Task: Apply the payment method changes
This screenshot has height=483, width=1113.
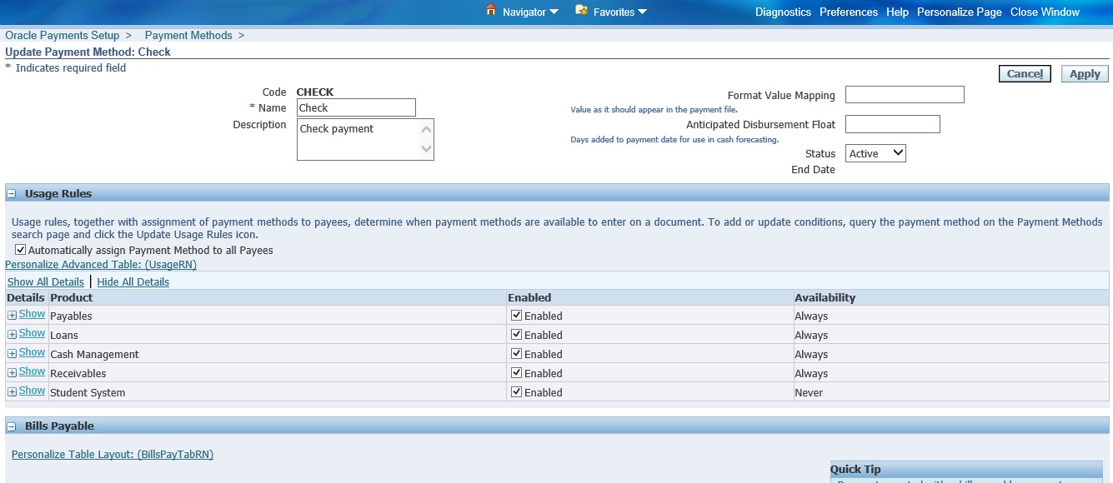Action: tap(1084, 73)
